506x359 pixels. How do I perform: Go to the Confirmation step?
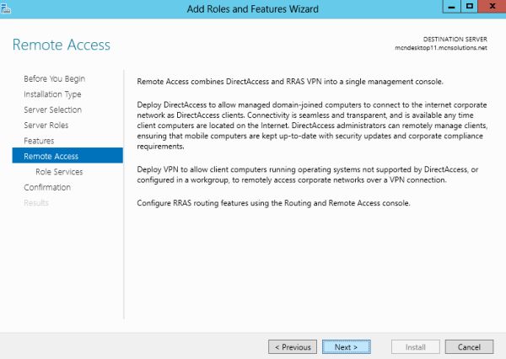(47, 187)
